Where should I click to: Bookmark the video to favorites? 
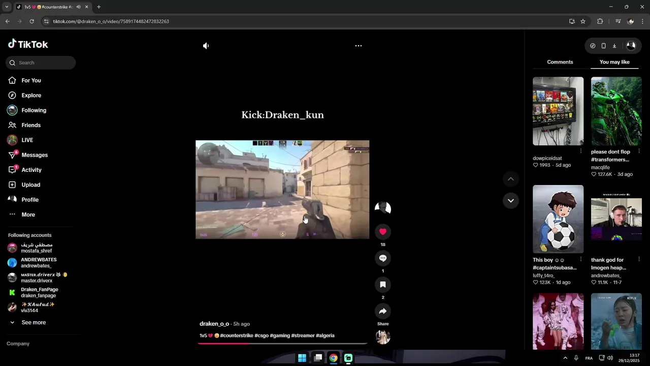383,285
